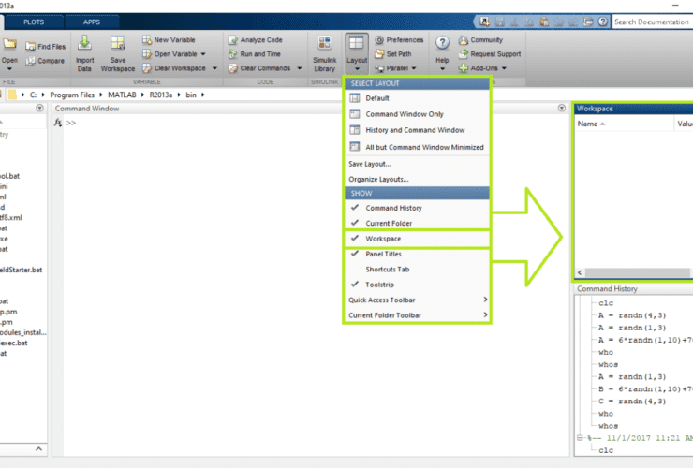Viewport: 693px width, 468px height.
Task: Click Save Workspace icon
Action: (x=118, y=43)
